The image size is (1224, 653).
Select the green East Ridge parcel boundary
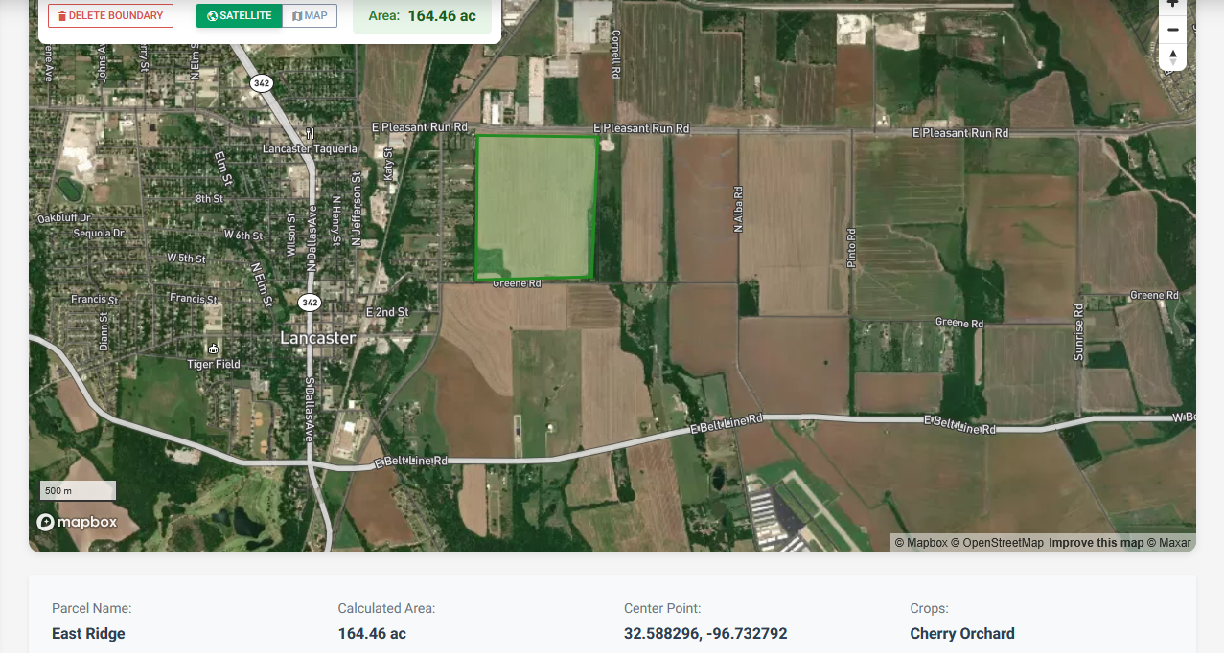point(537,208)
